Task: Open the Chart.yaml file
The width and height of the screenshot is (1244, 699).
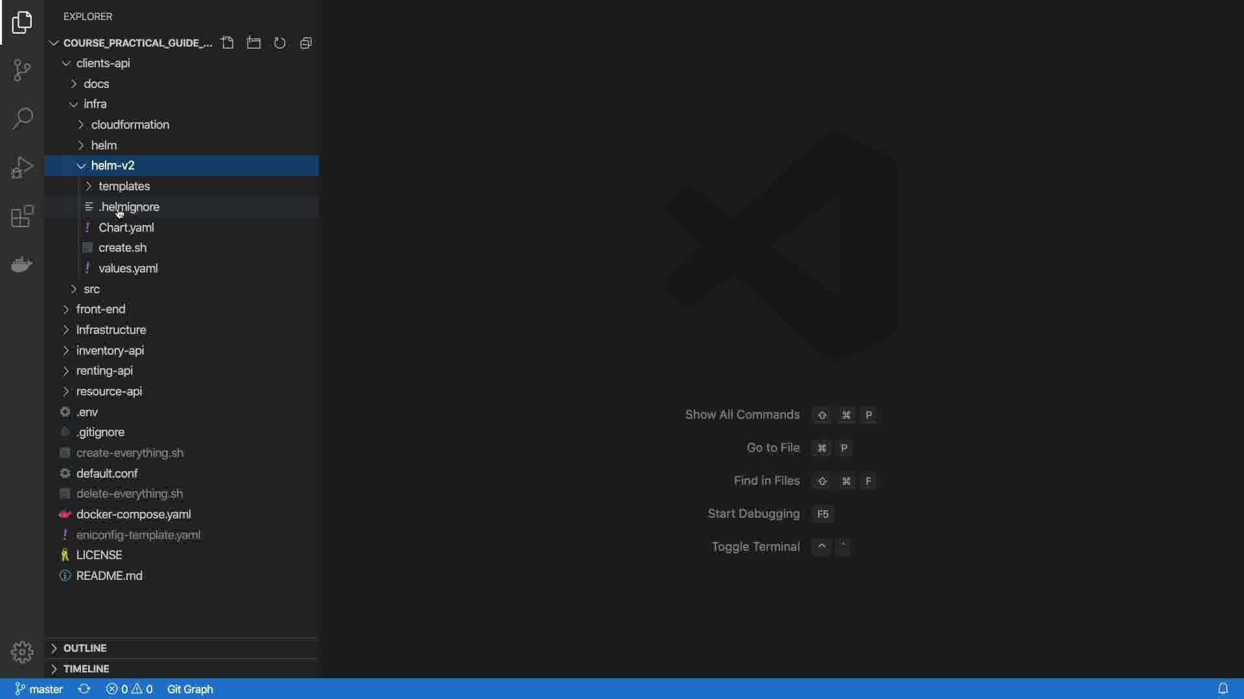Action: pos(126,228)
